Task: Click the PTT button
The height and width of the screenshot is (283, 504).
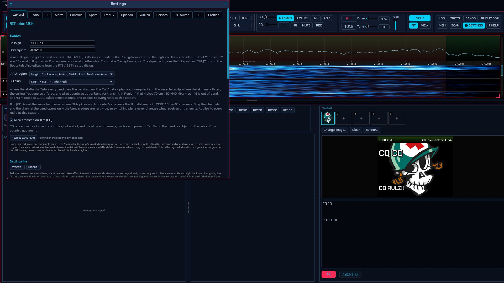Action: (x=349, y=18)
